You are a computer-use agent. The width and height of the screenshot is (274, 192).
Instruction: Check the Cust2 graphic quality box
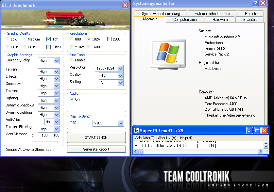(25, 47)
